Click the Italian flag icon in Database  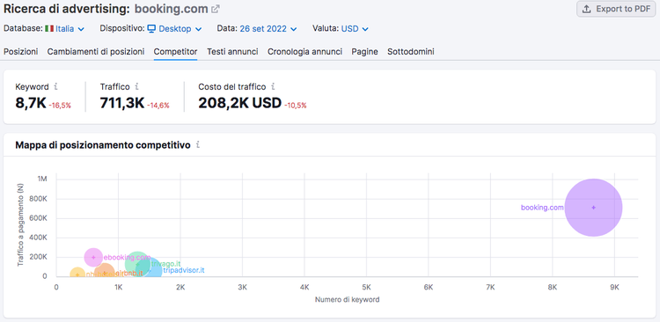click(x=49, y=29)
